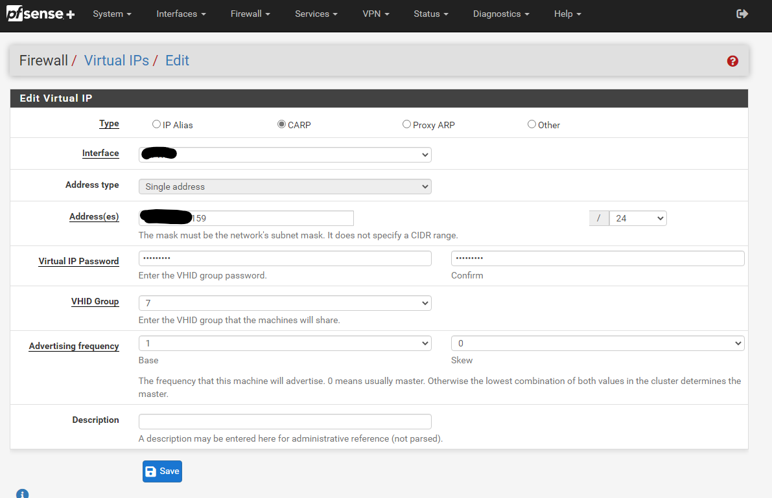Open the Address type dropdown
772x498 pixels.
285,186
